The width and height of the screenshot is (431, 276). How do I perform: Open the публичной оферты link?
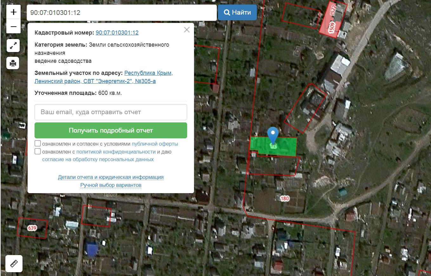point(155,144)
